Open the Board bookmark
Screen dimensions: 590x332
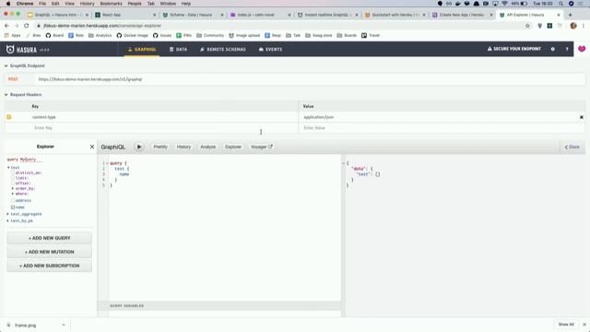click(x=54, y=35)
